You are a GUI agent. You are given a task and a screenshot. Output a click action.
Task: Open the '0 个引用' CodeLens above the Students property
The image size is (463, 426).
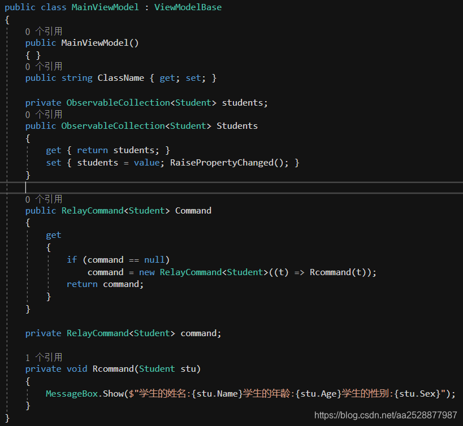44,114
